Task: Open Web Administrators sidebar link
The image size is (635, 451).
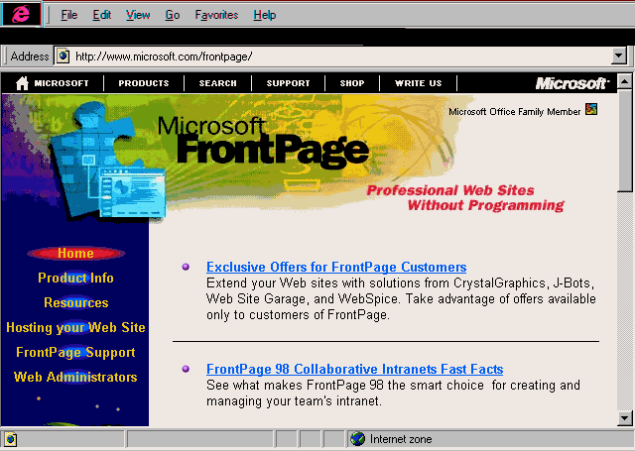Action: click(x=75, y=377)
